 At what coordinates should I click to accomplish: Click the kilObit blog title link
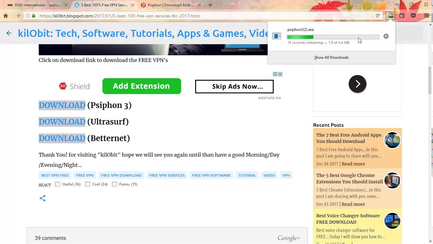pyautogui.click(x=143, y=33)
